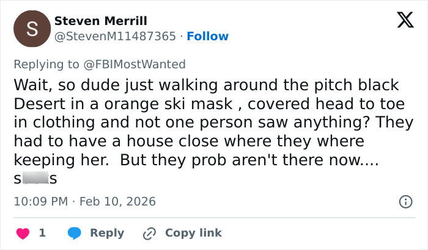428x250 pixels.
Task: Click the Feb 10, 2026 date
Action: [x=117, y=201]
